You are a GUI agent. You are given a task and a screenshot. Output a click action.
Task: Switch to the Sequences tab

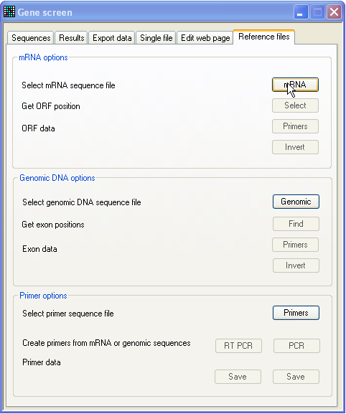31,38
